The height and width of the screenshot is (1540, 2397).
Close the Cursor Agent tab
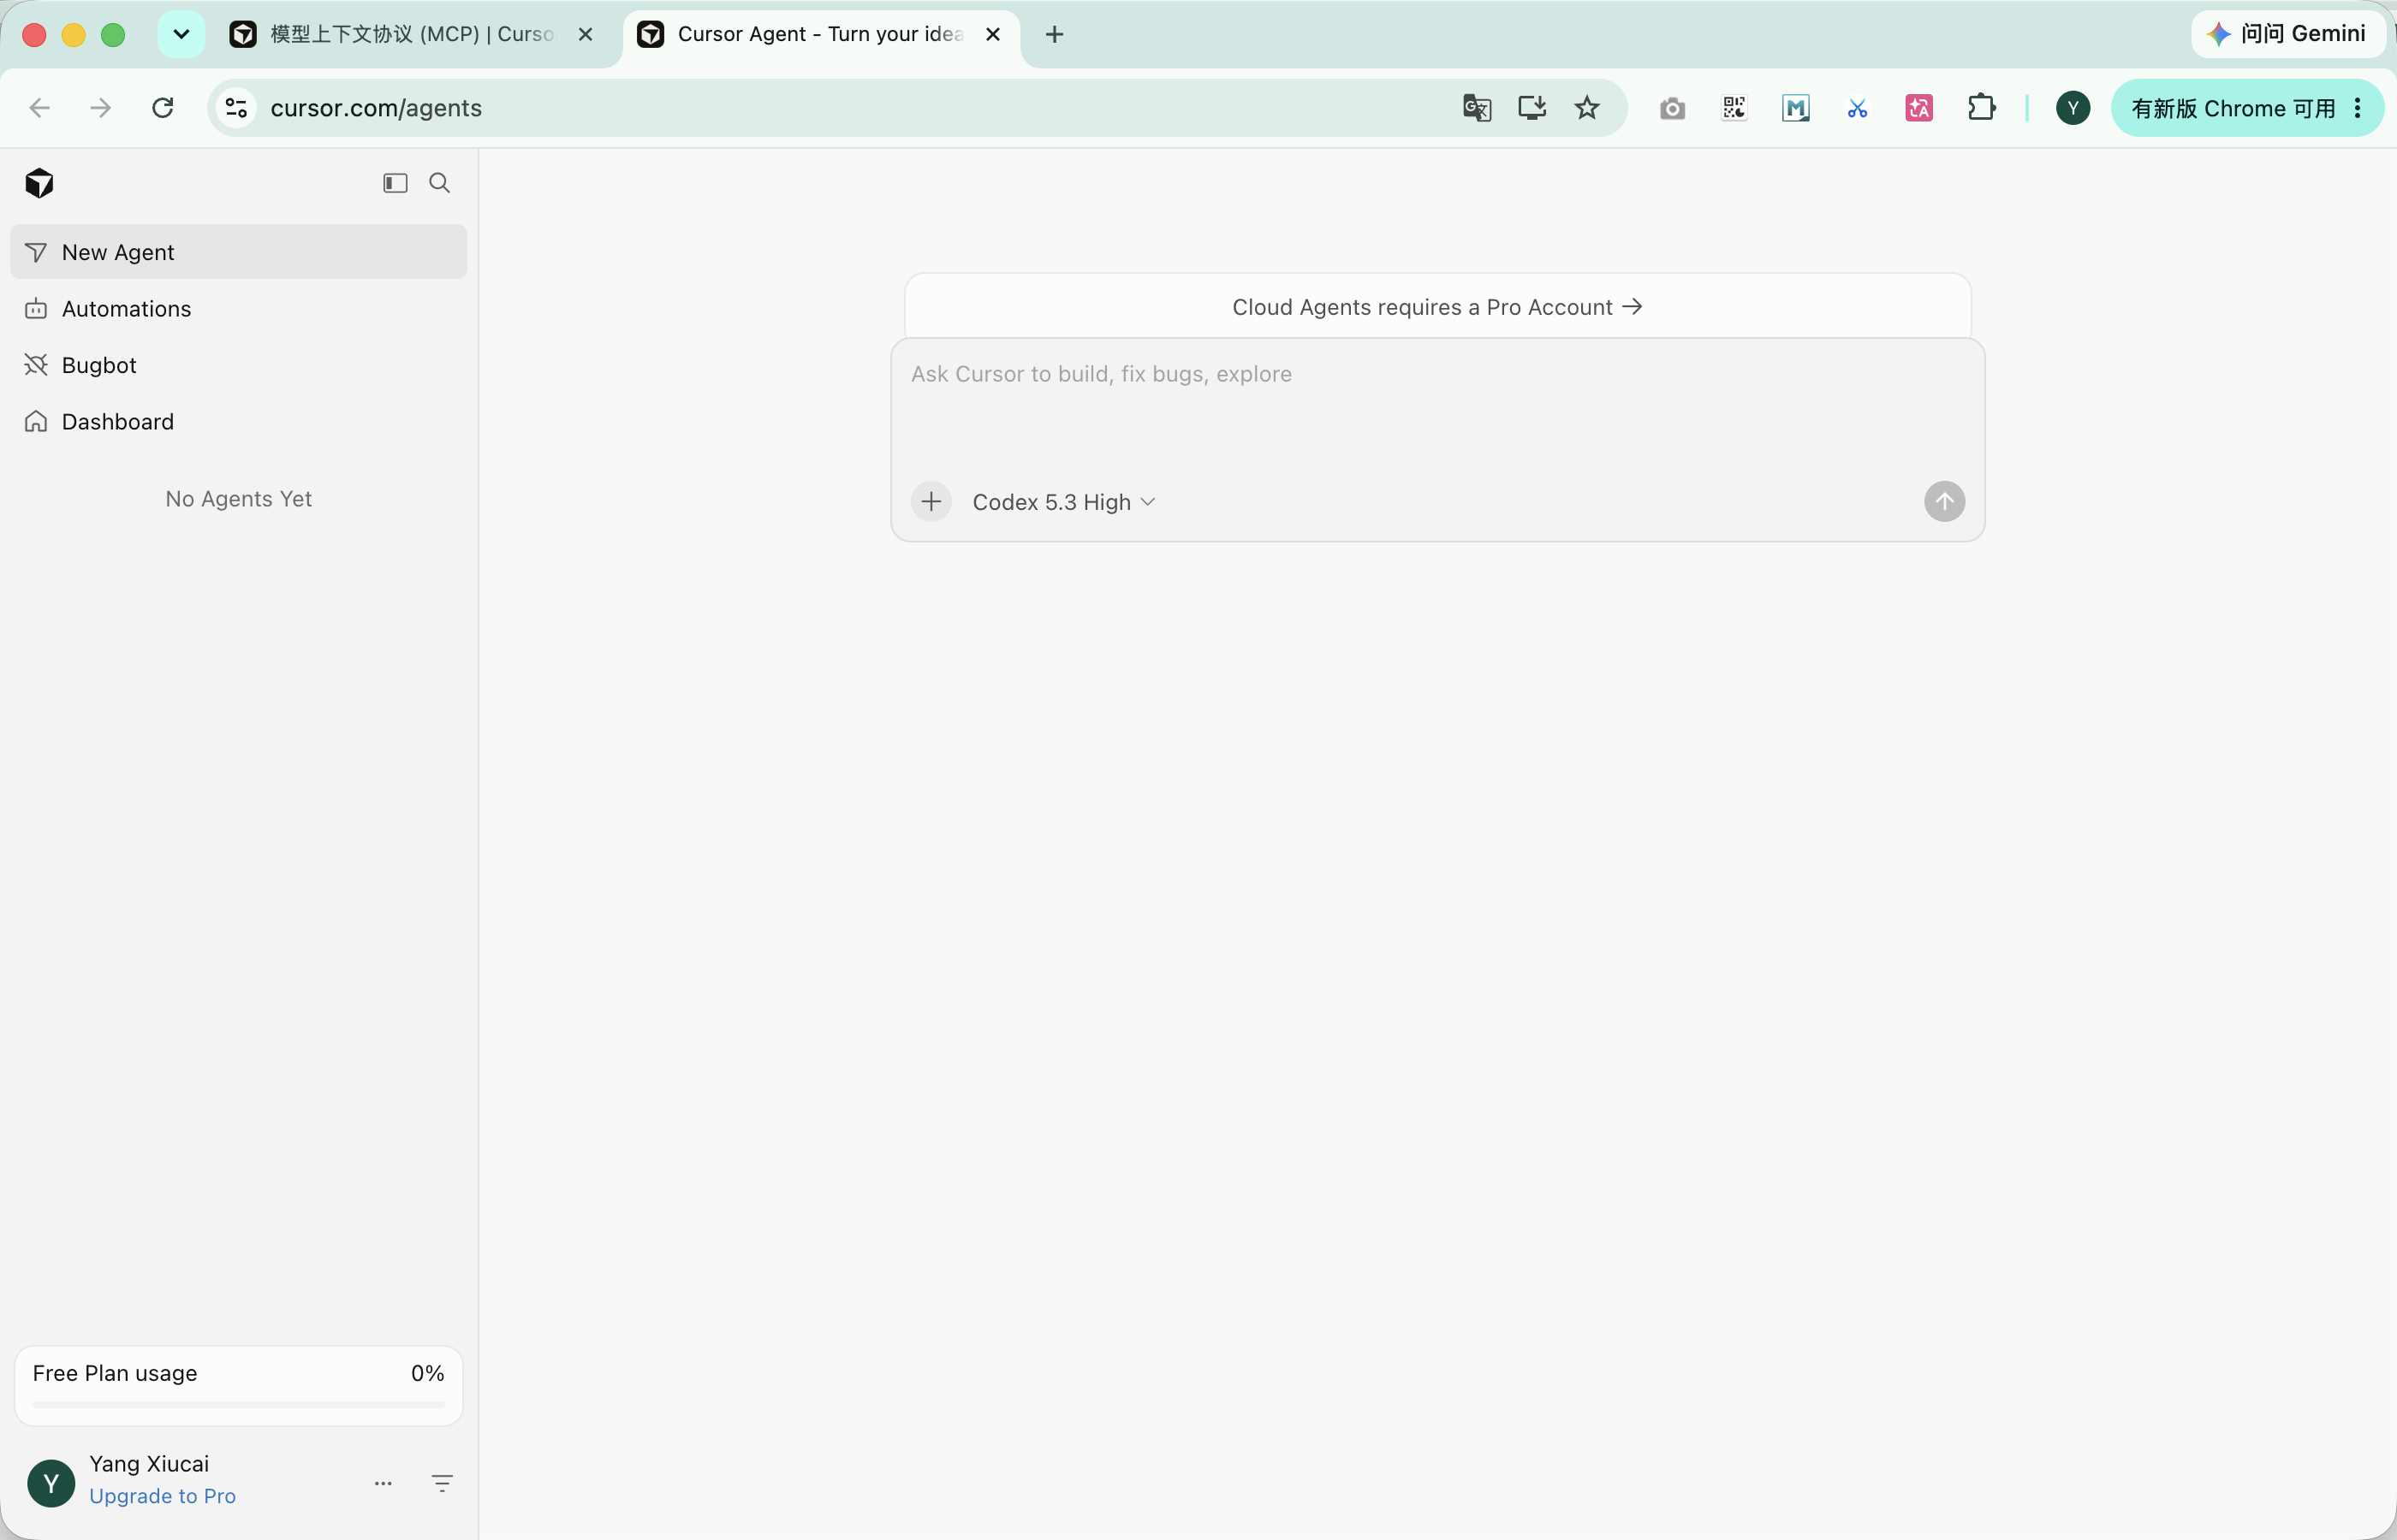993,34
